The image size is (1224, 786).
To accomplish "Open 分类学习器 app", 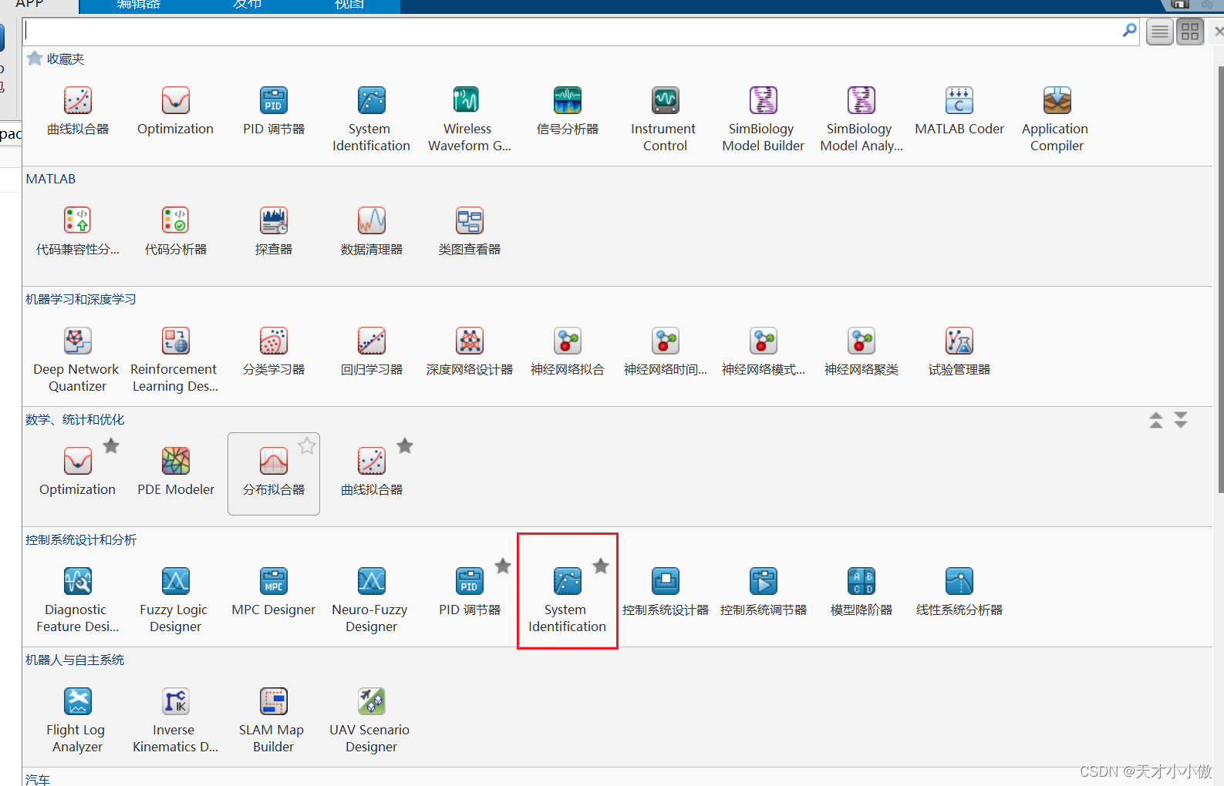I will point(274,351).
